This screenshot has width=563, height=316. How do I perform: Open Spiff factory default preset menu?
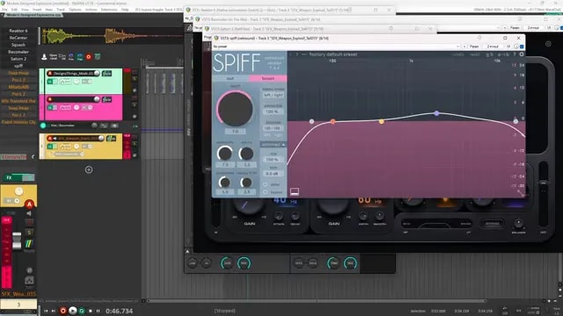[333, 54]
